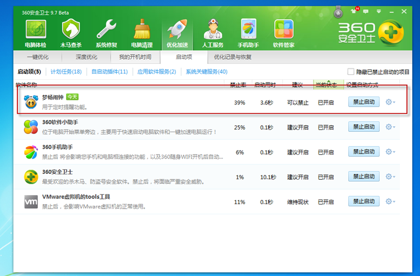Select 启动项(5) sub-tab
This screenshot has width=420, height=276.
tap(29, 72)
